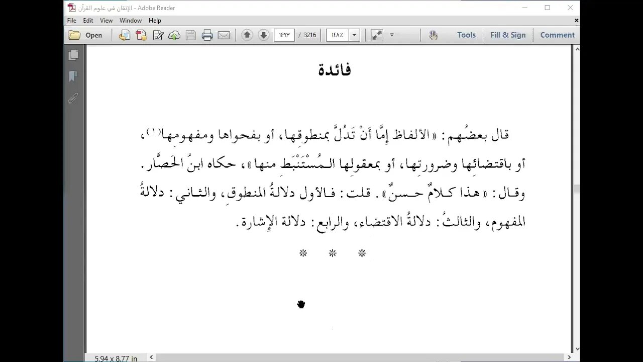Click vertical scrollbar up arrow
Screen dimensions: 643x362
tap(576, 49)
